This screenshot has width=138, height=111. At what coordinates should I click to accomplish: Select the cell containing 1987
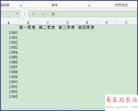pyautogui.click(x=10, y=67)
